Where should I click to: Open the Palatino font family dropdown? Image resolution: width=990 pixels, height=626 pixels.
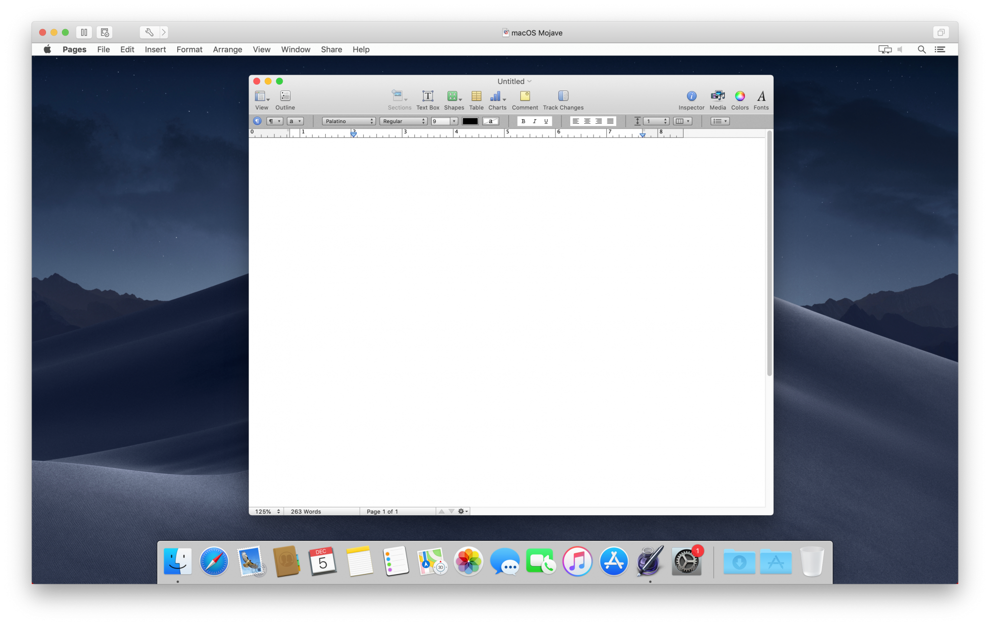[x=349, y=121]
